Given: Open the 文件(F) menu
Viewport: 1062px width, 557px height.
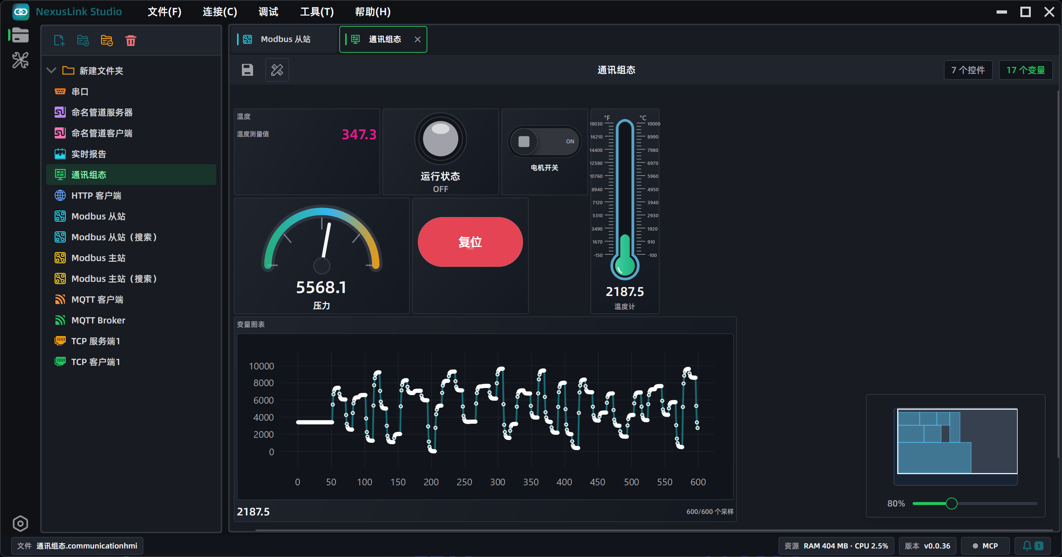Looking at the screenshot, I should pos(164,12).
